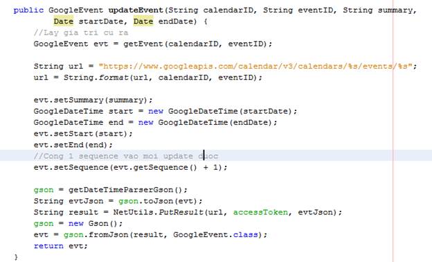Click evt.setStart(start) line
Screen dimensions: 432x262
tap(83, 134)
